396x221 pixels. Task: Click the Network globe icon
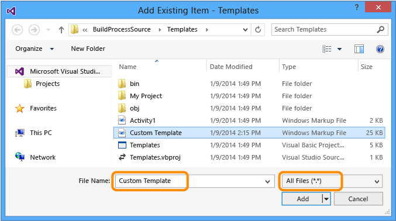tap(20, 157)
